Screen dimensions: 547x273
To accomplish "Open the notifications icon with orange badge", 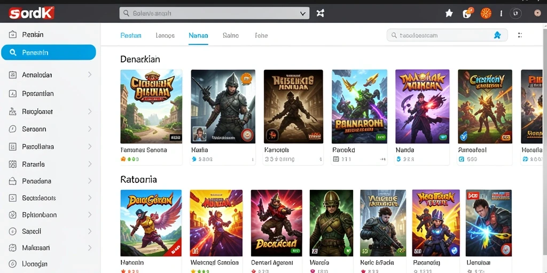I will pyautogui.click(x=467, y=13).
